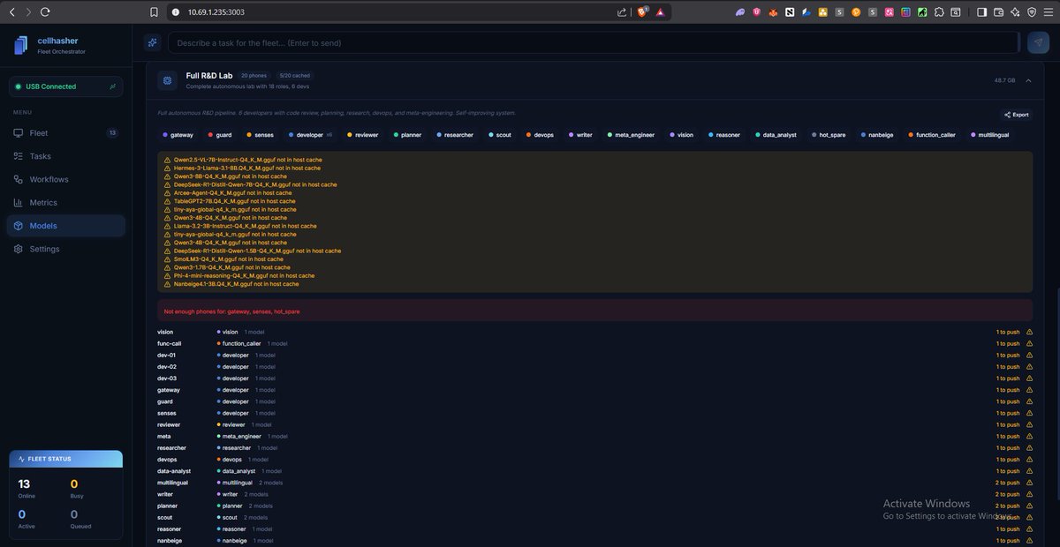
Task: Select Models in the sidebar menu
Action: click(x=66, y=226)
